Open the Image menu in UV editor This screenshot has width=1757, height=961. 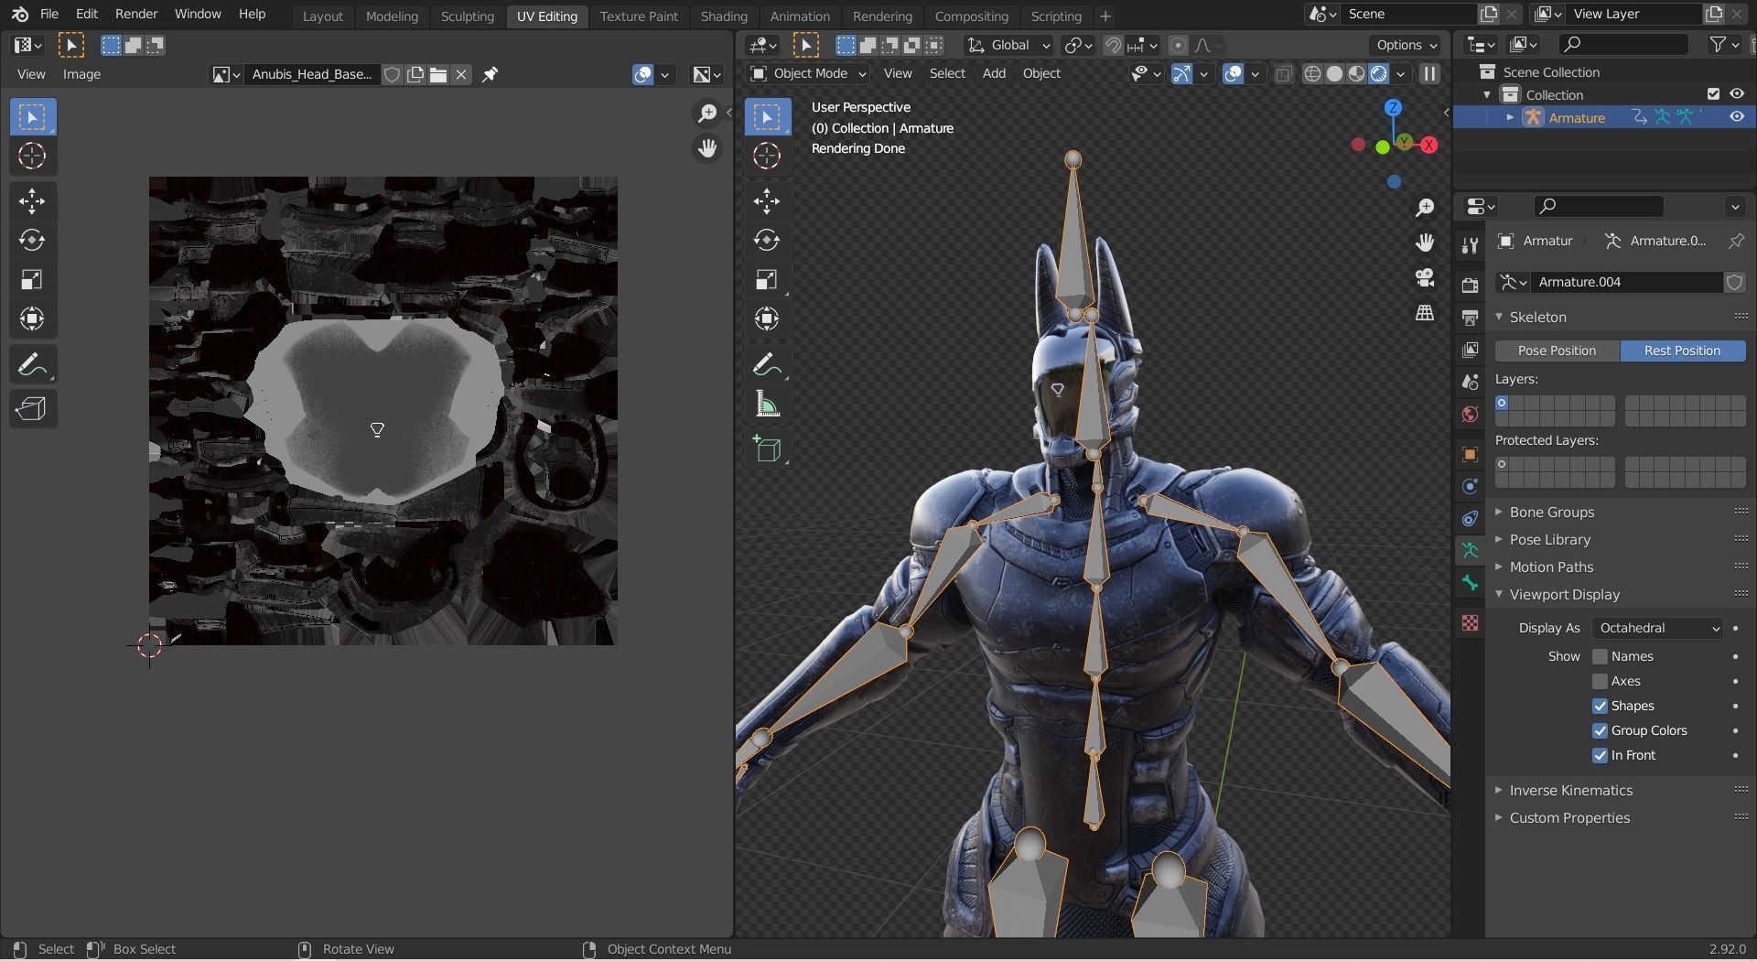pos(81,74)
